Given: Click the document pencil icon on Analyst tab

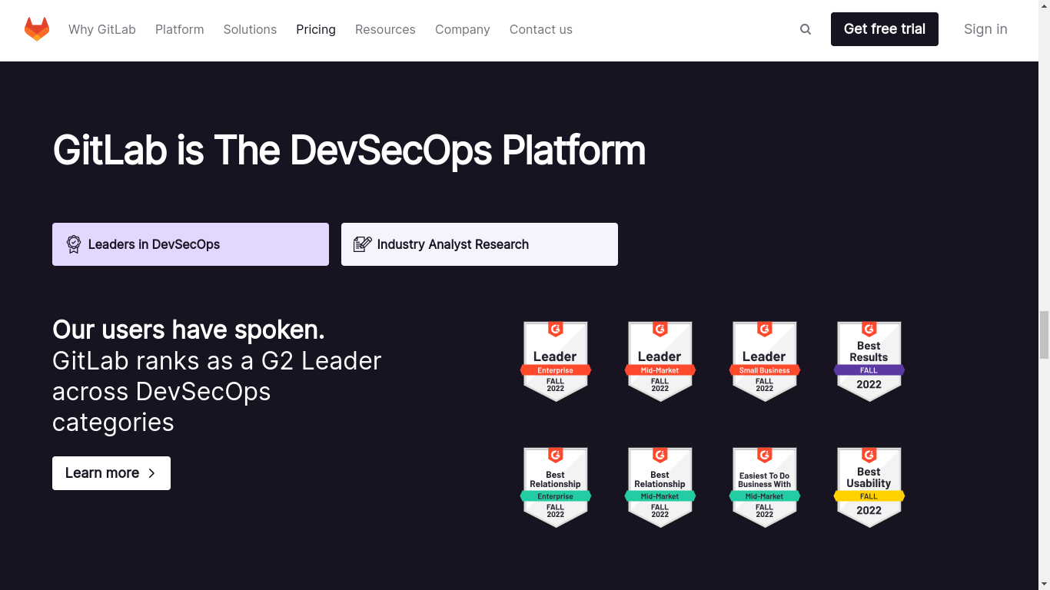Looking at the screenshot, I should coord(363,244).
